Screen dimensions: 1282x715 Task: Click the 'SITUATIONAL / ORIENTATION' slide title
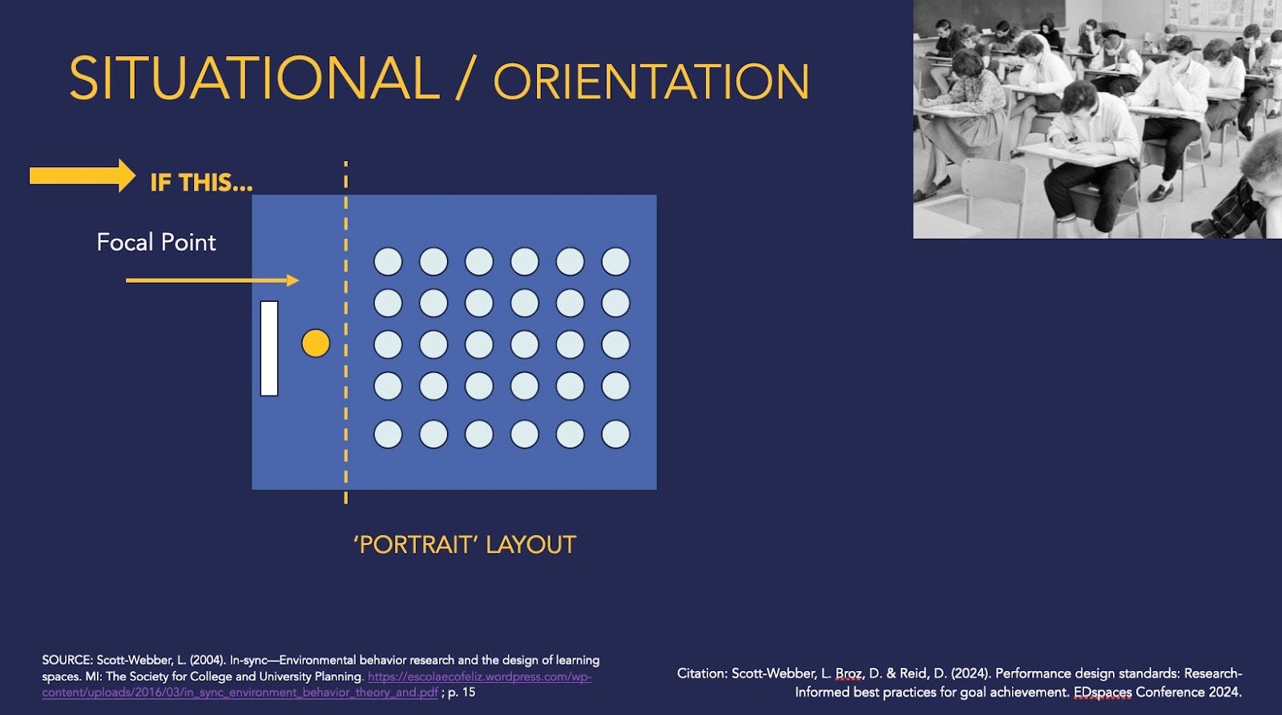(x=439, y=78)
